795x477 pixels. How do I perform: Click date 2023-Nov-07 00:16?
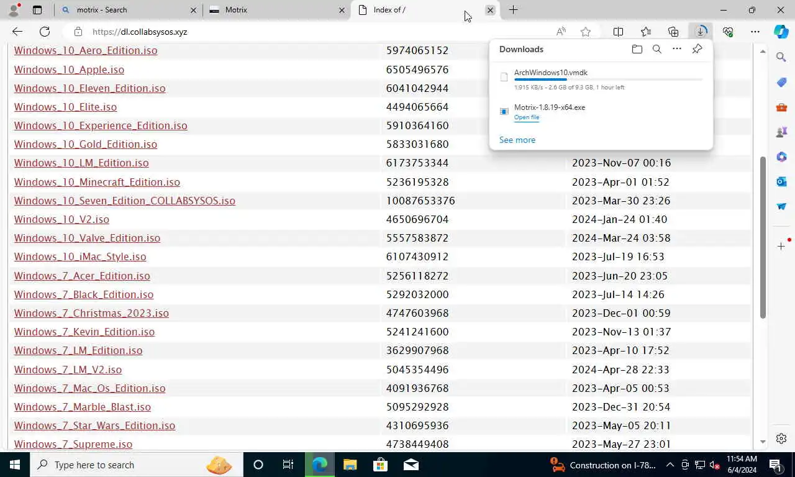coord(620,163)
